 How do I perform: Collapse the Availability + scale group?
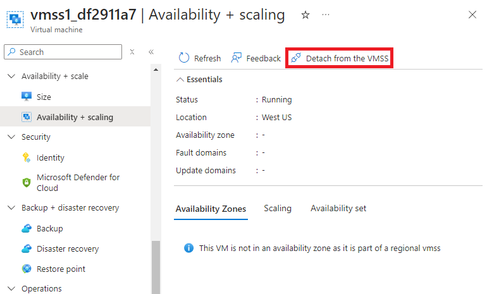[11, 77]
